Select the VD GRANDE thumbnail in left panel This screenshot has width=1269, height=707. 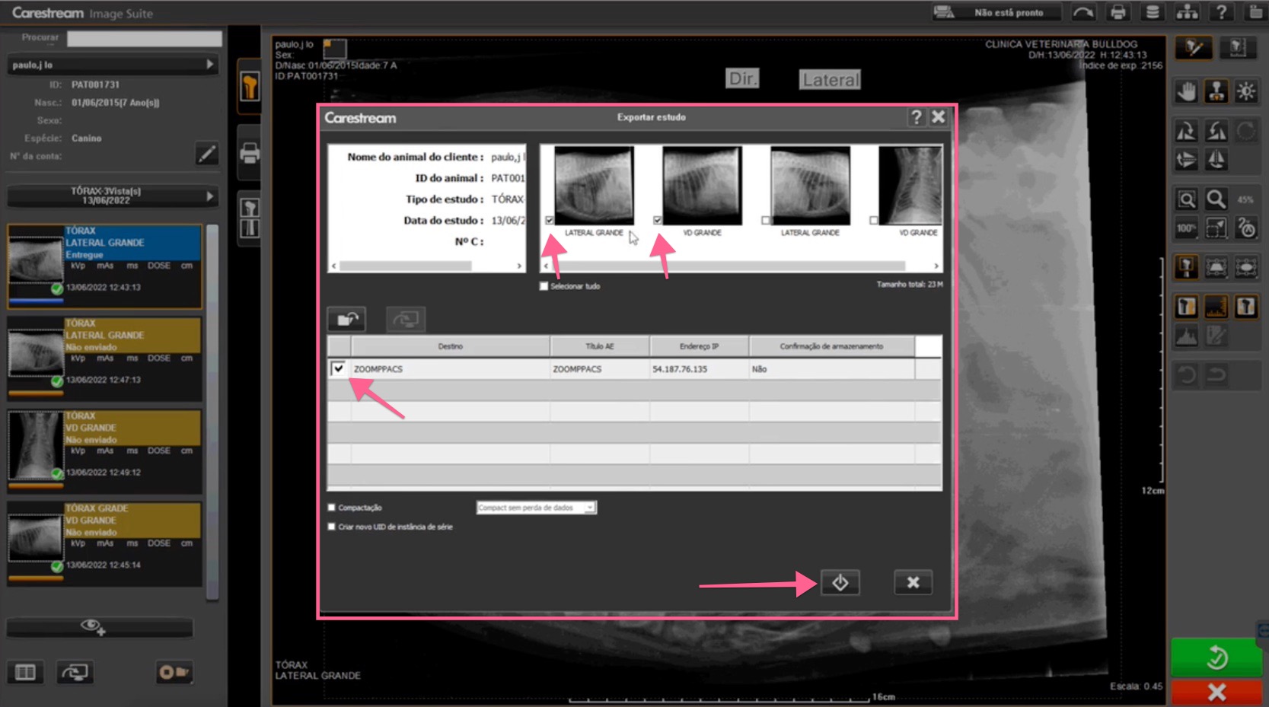pyautogui.click(x=34, y=450)
